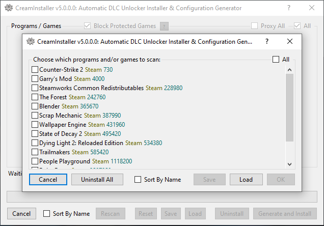Image resolution: width=324 pixels, height=226 pixels.
Task: Click Cancel in the main window
Action: [21, 213]
